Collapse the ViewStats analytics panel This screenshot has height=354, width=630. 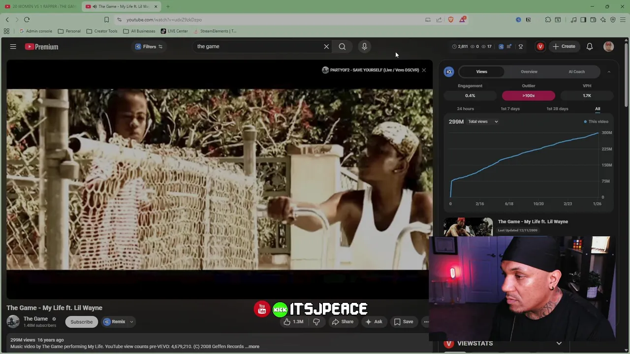point(609,72)
